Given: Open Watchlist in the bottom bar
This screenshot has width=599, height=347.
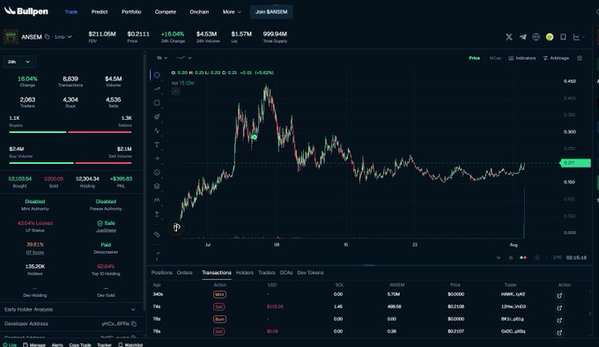Looking at the screenshot, I should pyautogui.click(x=130, y=344).
